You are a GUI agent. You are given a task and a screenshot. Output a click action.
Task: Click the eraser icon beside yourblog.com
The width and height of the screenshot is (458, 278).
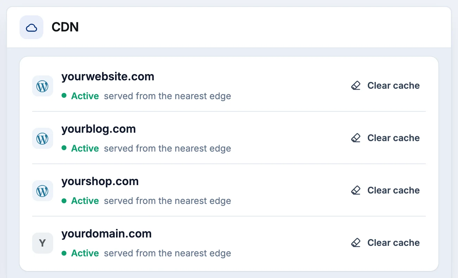pyautogui.click(x=356, y=138)
